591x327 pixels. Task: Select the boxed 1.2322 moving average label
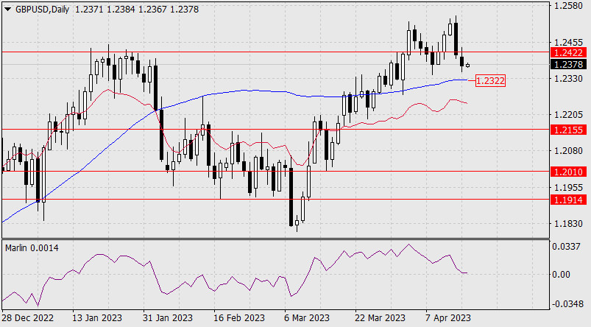[x=490, y=80]
